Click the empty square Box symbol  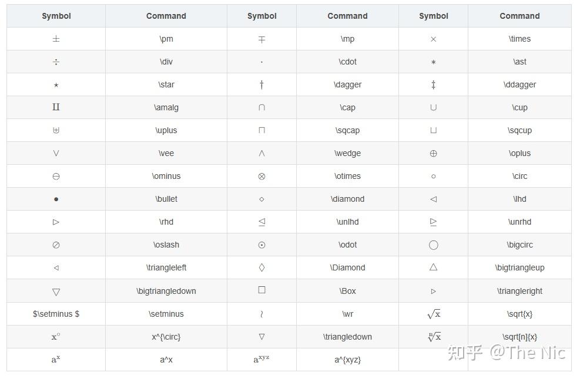(x=261, y=290)
